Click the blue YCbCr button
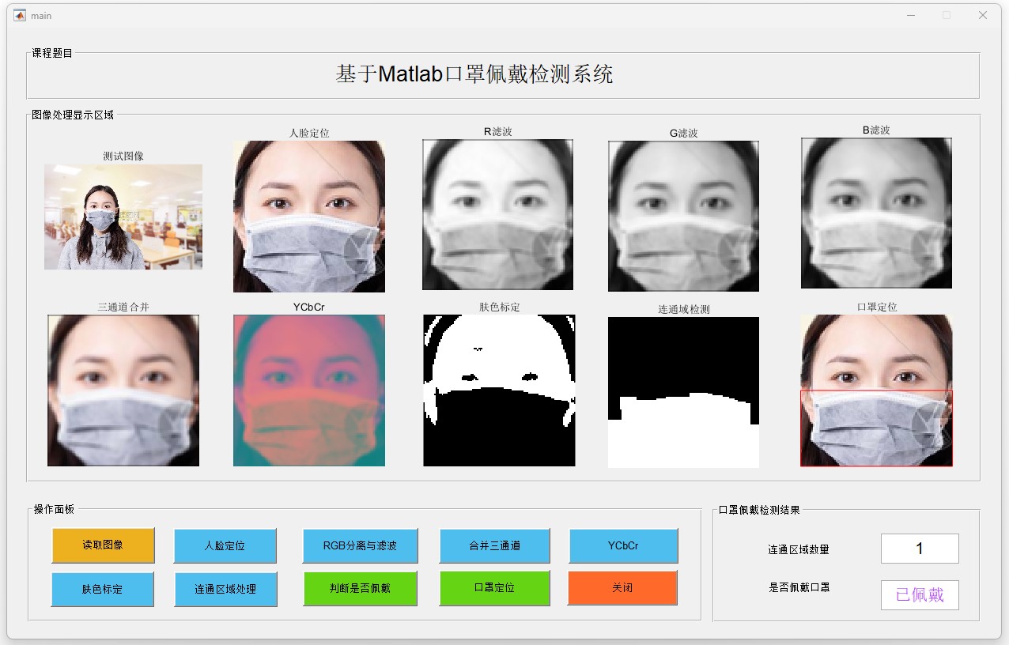 point(623,545)
